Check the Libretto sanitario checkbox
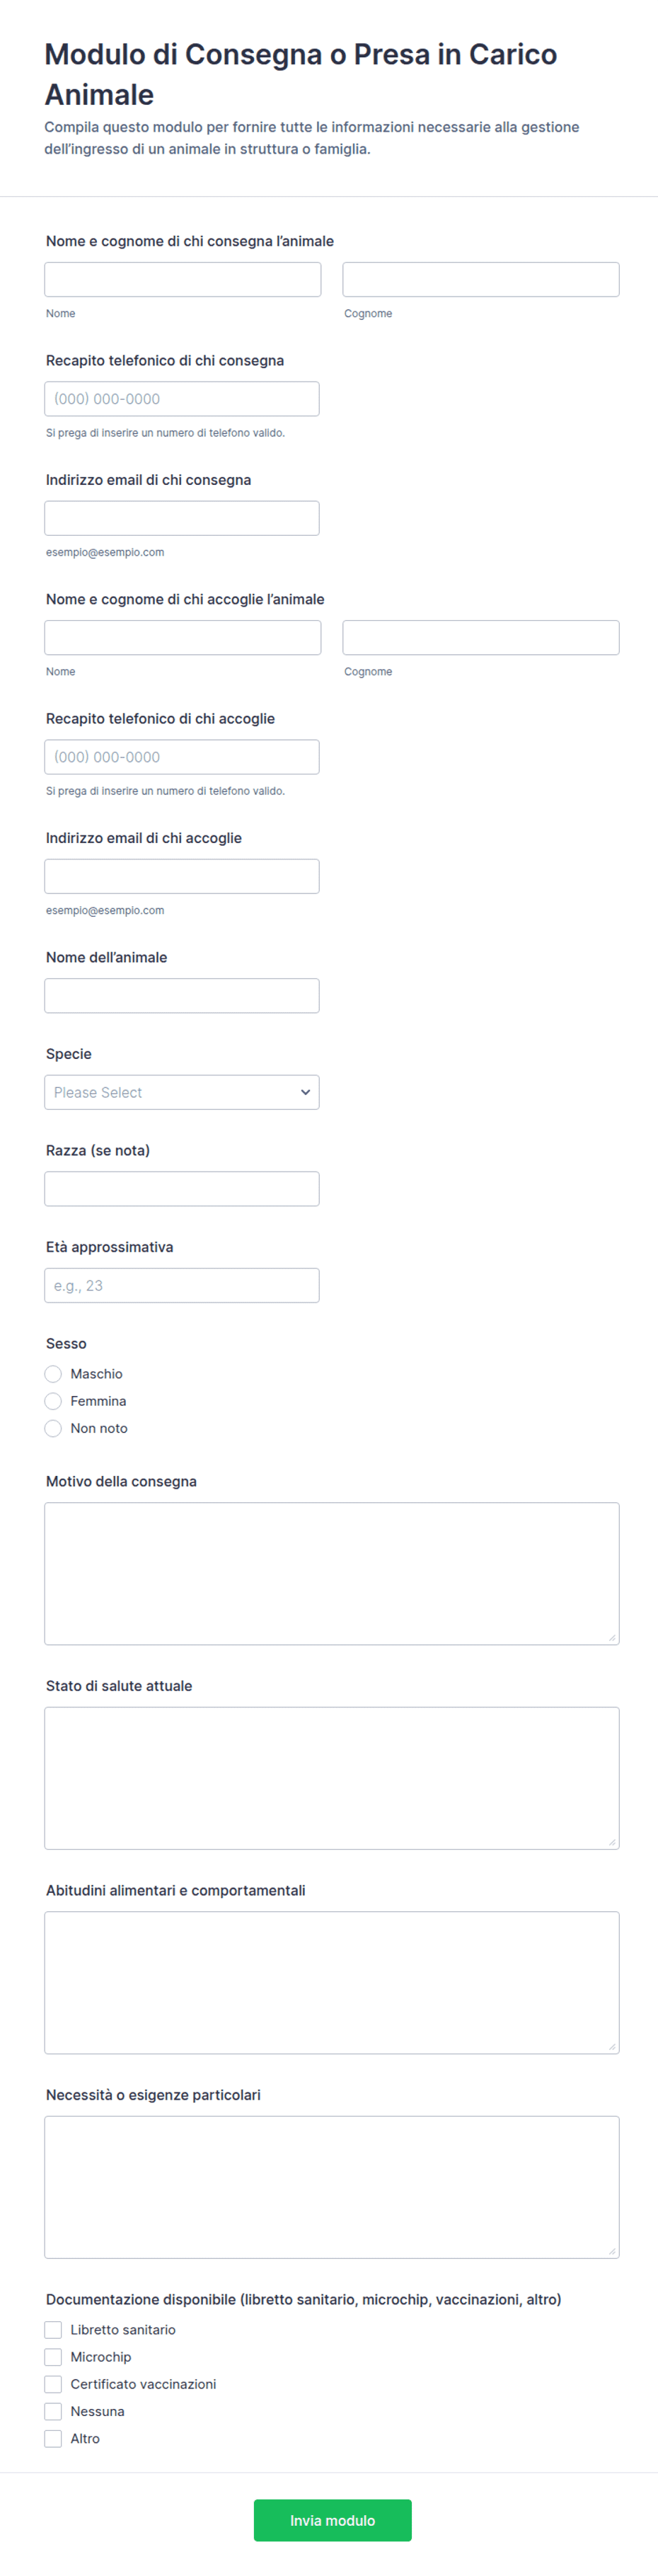 (53, 2329)
